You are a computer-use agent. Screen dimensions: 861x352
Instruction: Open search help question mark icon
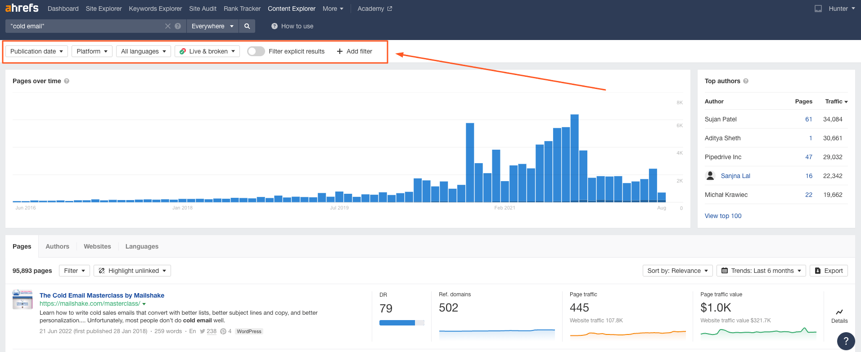point(178,26)
